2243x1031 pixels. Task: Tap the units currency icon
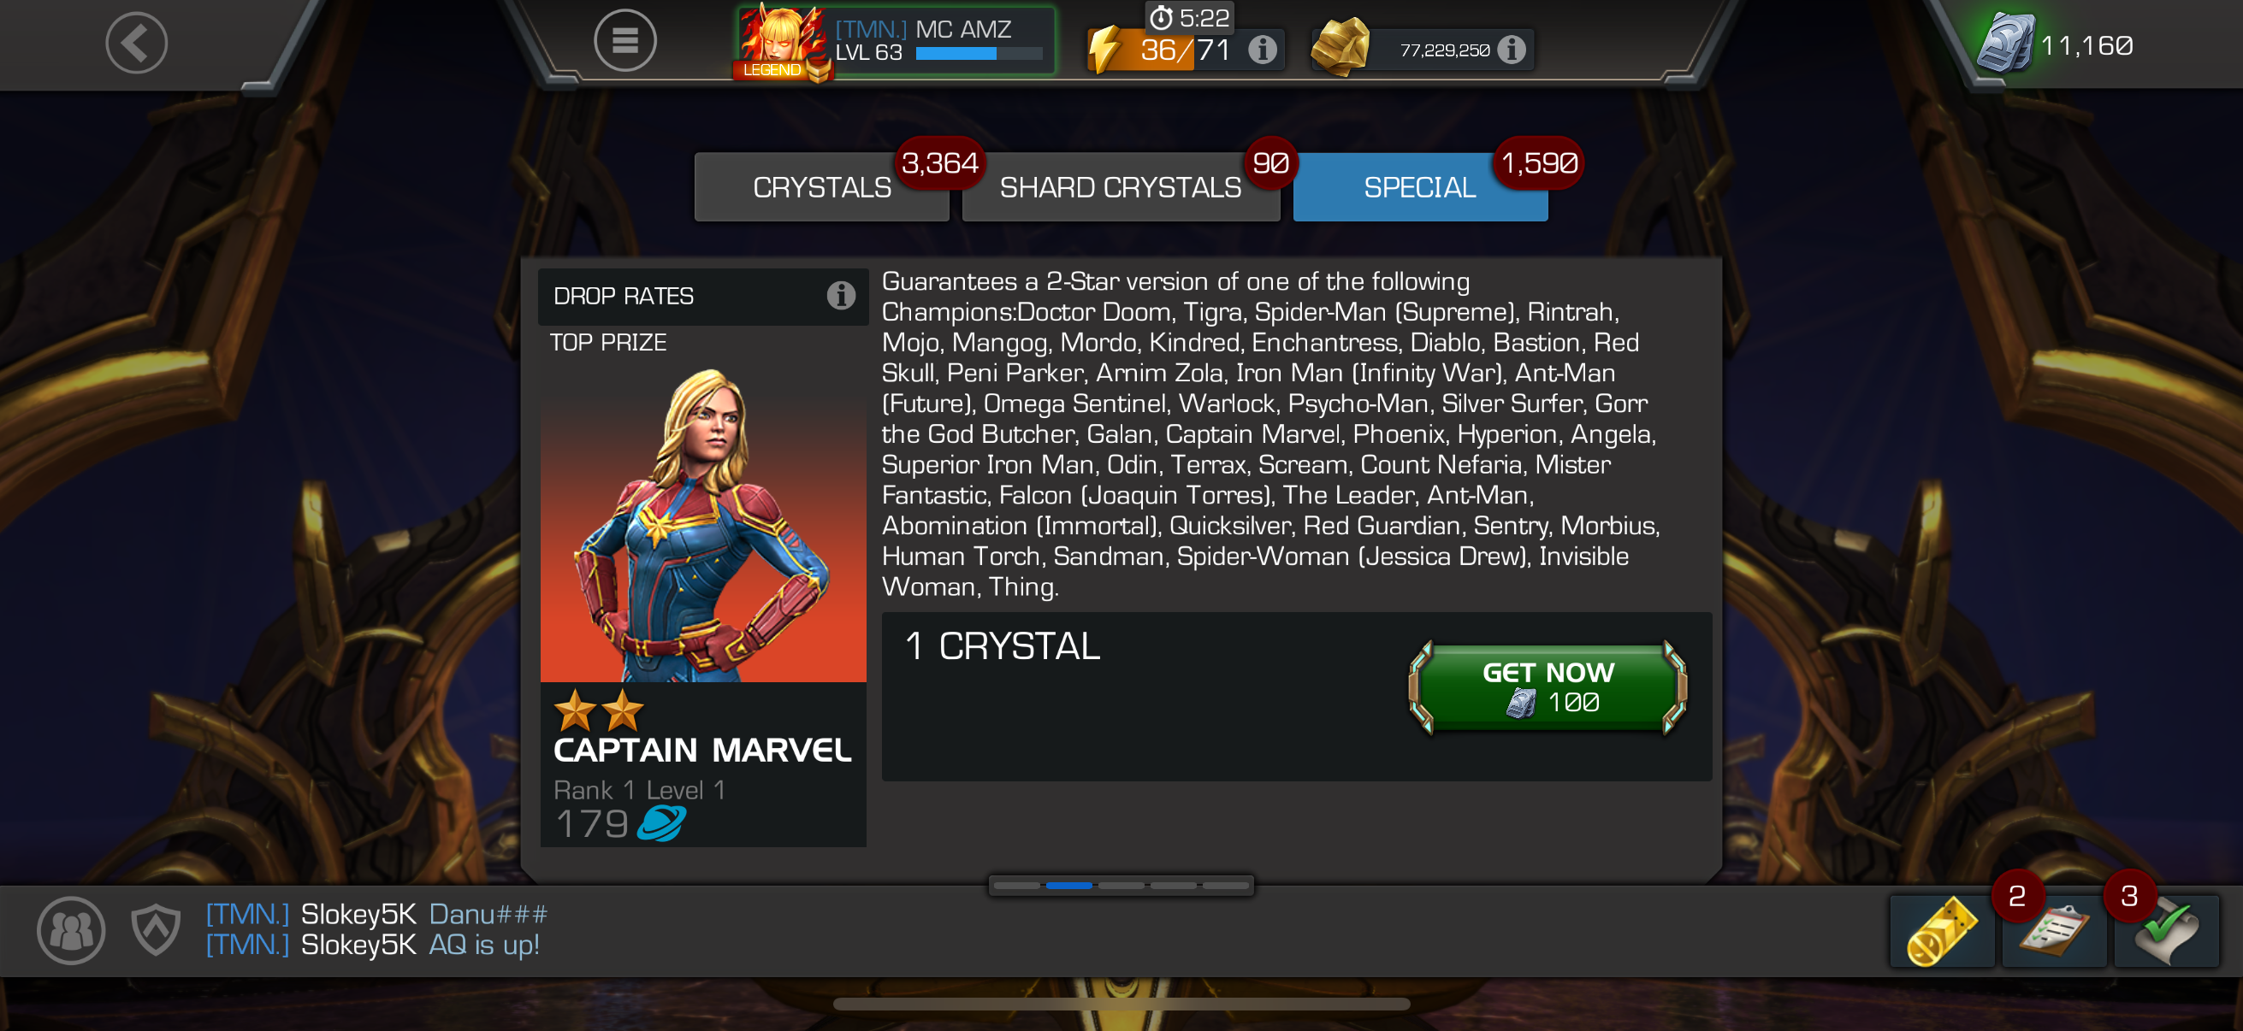(2004, 44)
